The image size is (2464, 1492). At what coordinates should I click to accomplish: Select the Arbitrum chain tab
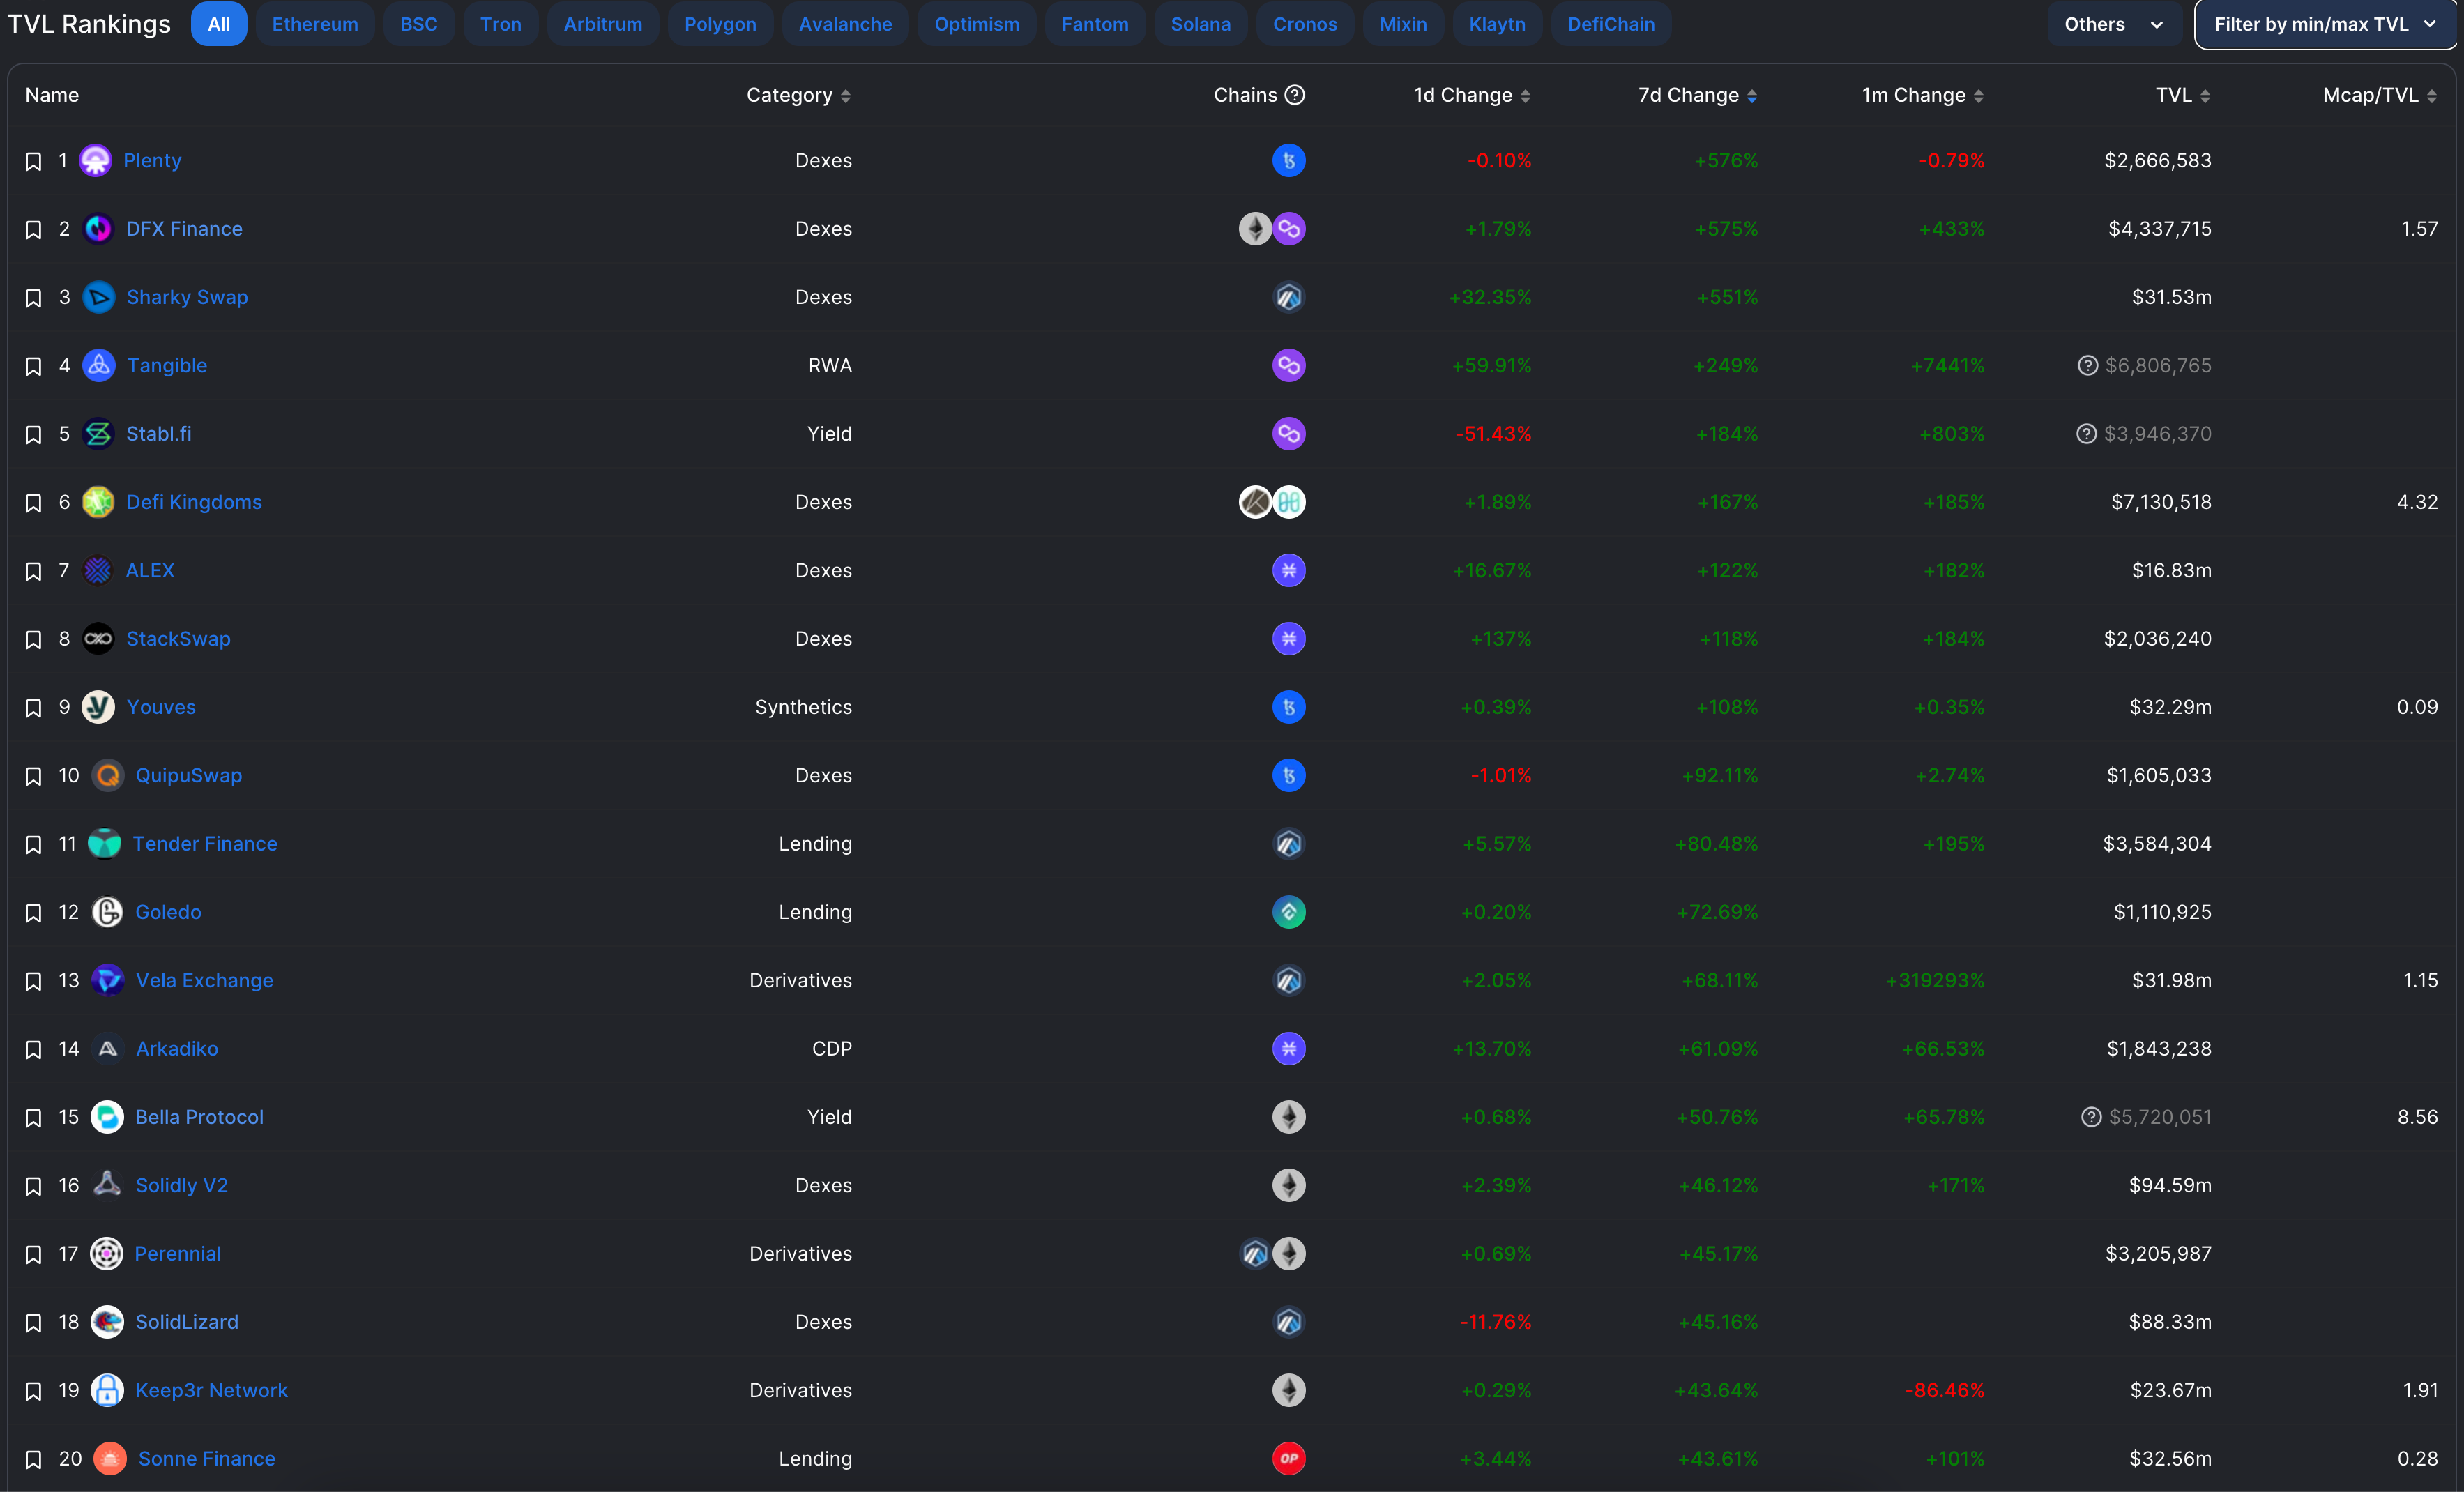pos(602,24)
